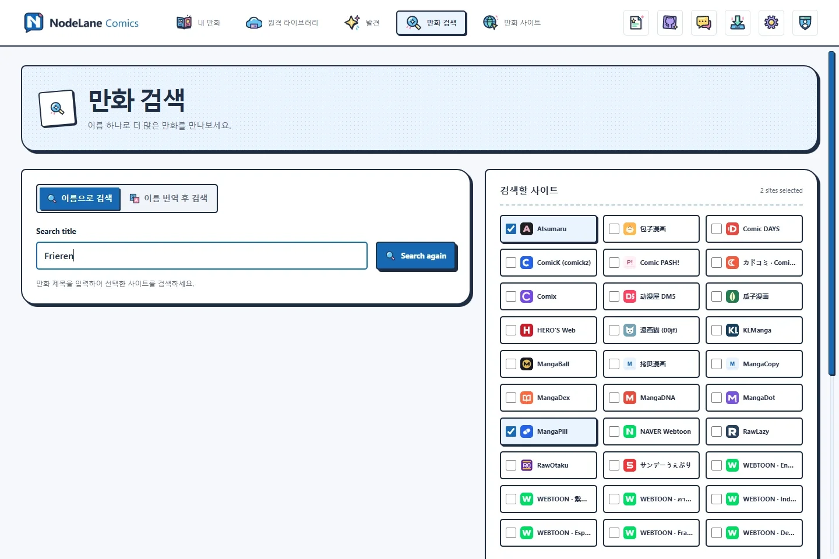Check the 拷贝漫画 site checkbox
The image size is (839, 559).
(x=614, y=364)
